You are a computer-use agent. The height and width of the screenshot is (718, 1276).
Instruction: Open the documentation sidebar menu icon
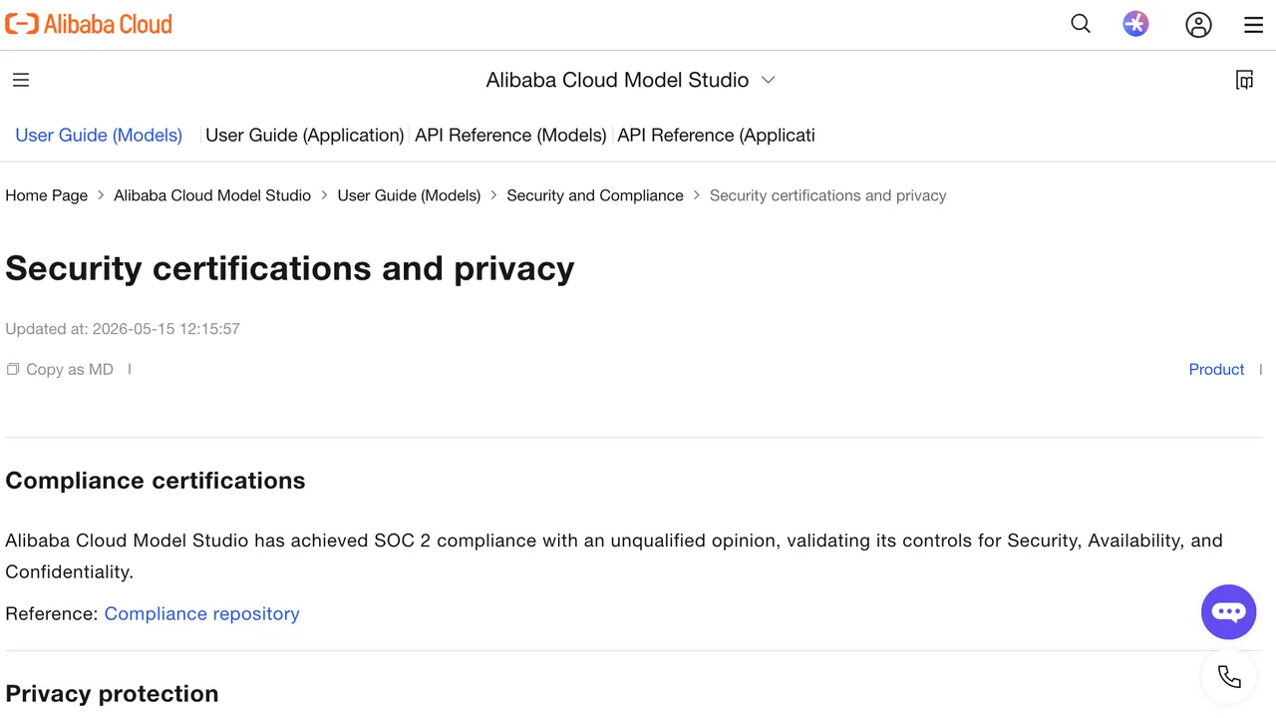click(x=21, y=80)
